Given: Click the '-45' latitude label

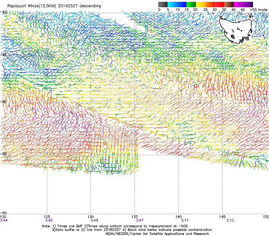Looking at the screenshot, I should pos(4,55).
